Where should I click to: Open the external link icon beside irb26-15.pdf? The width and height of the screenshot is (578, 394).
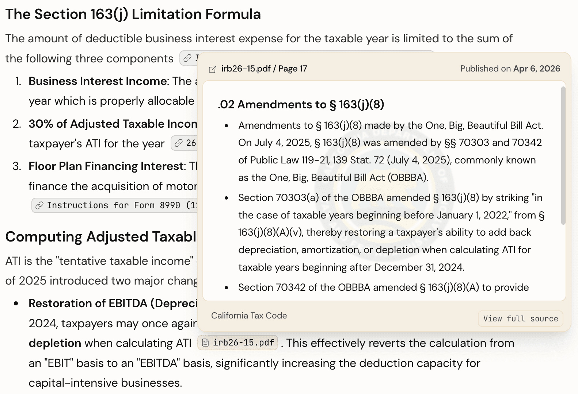212,69
